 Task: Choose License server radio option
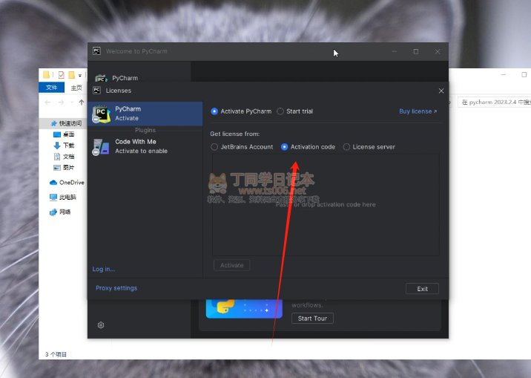346,147
